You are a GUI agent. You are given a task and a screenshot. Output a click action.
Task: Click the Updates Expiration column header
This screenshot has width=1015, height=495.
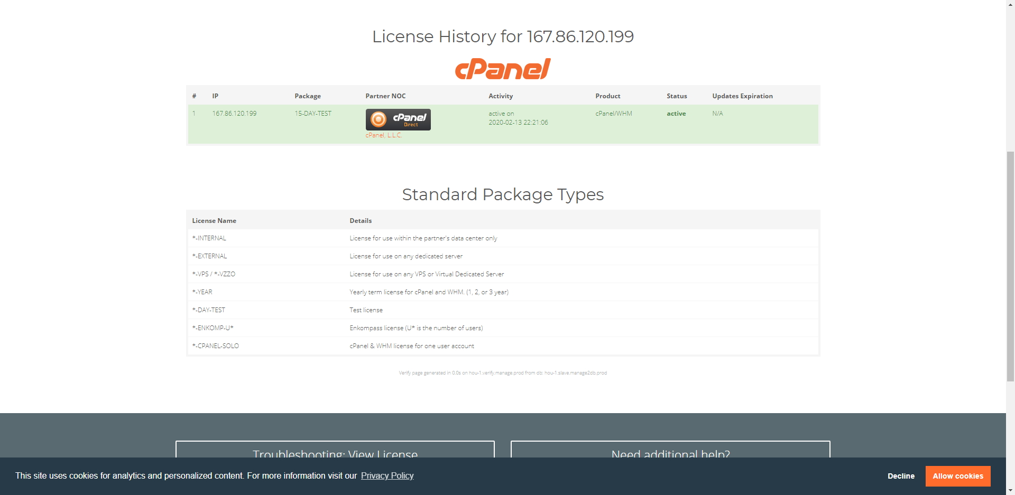tap(742, 96)
